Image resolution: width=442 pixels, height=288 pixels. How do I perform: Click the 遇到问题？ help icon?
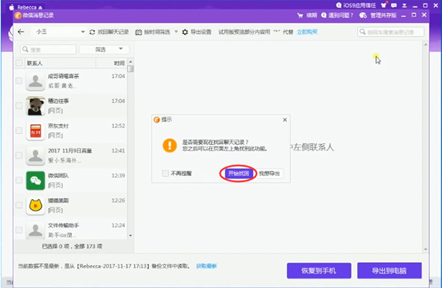tap(324, 15)
